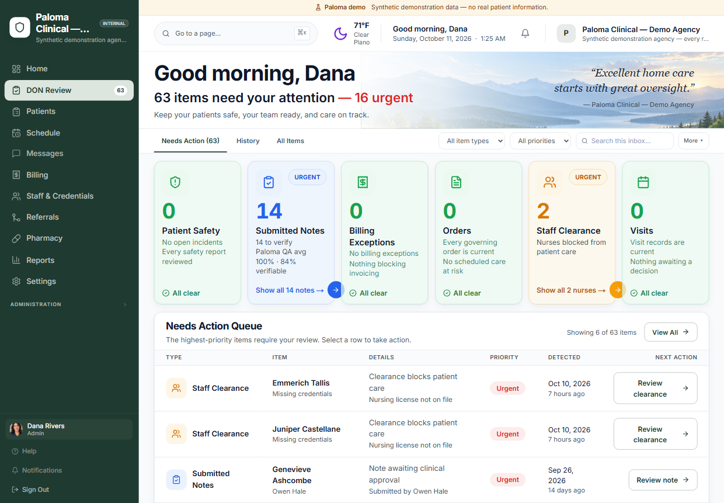724x503 pixels.
Task: Click the Visits calendar icon
Action: [643, 182]
